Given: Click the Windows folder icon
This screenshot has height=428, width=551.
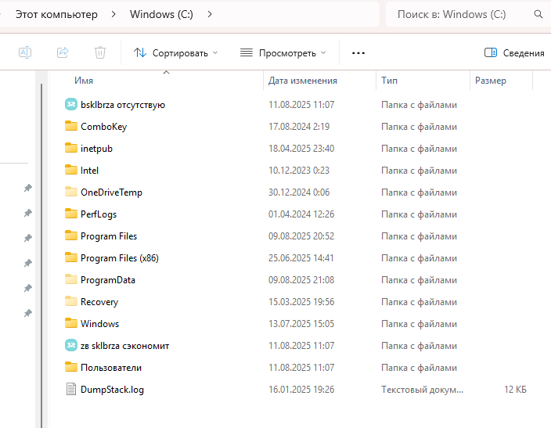Looking at the screenshot, I should [x=71, y=323].
